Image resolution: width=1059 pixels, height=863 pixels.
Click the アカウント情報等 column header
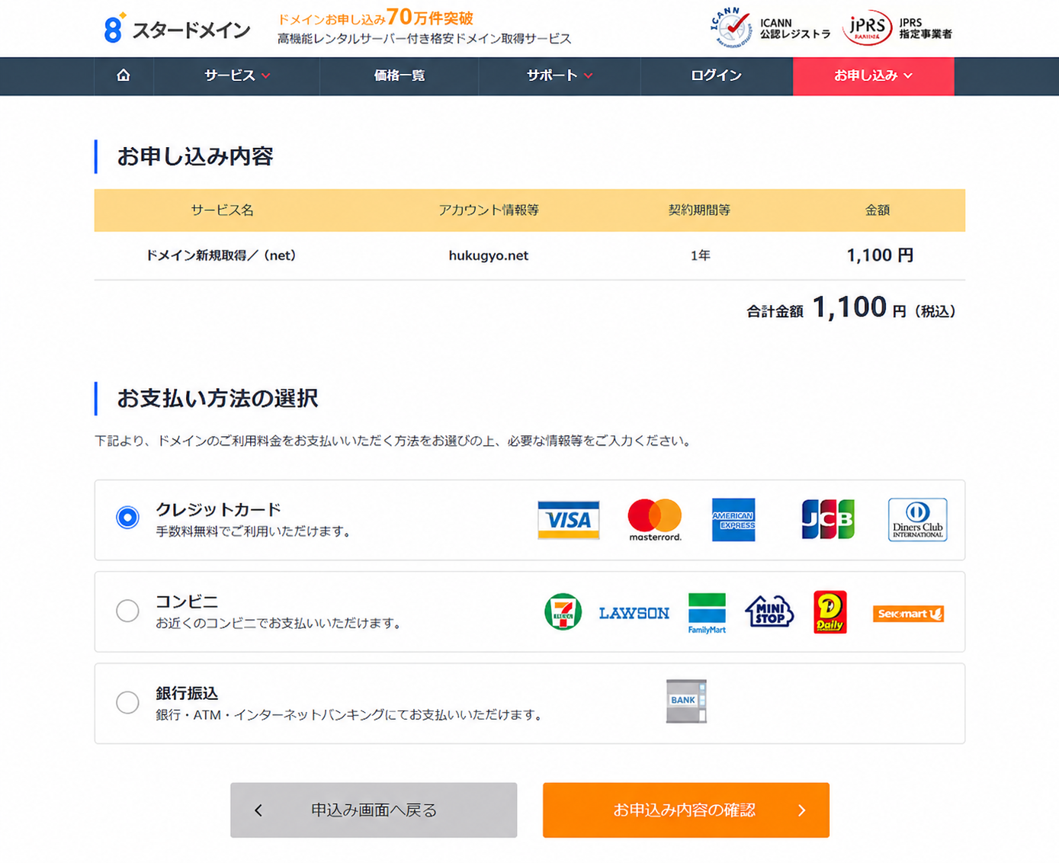point(489,210)
